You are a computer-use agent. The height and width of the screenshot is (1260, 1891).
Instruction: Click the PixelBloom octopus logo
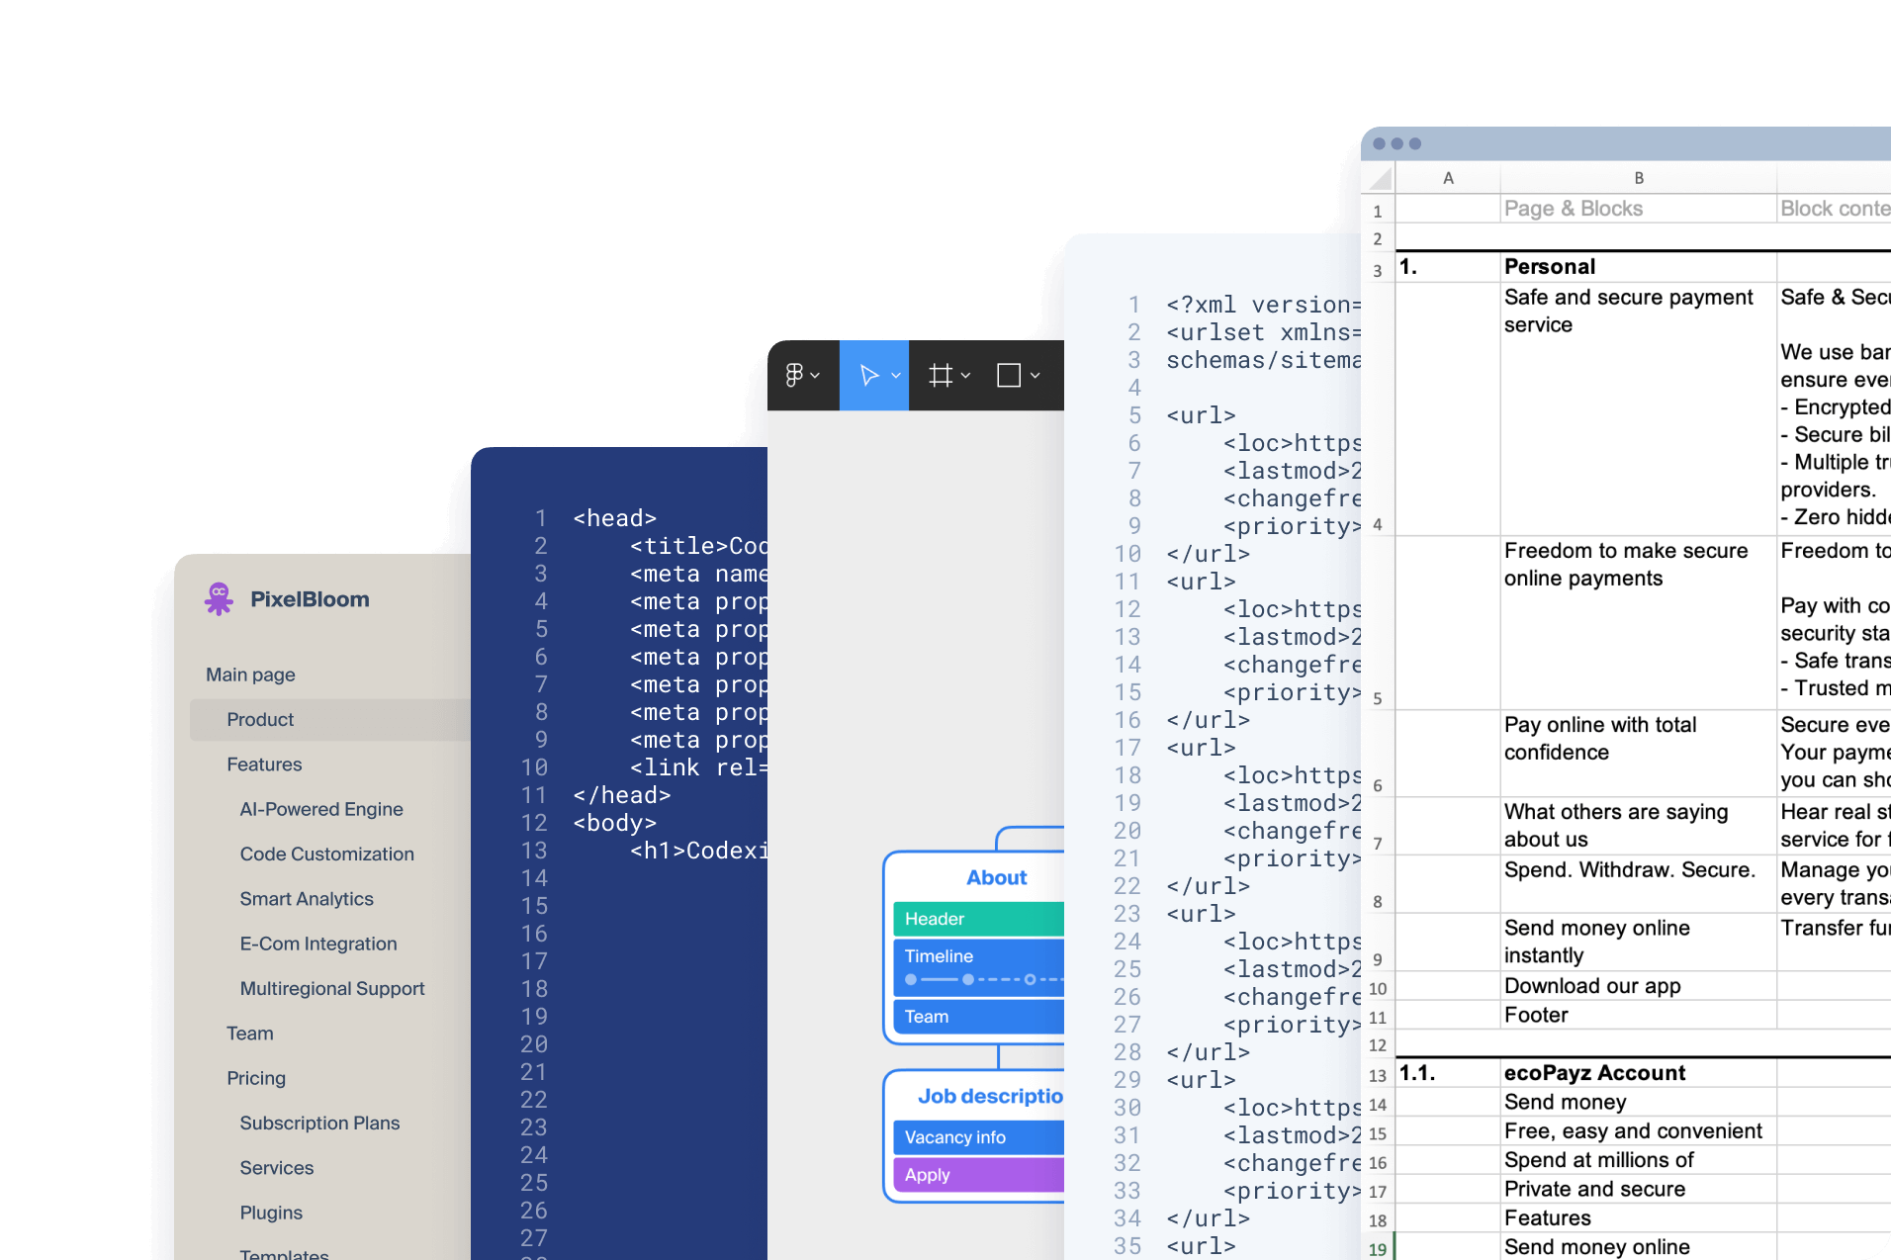pos(218,597)
